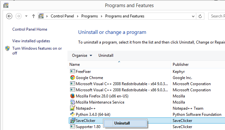
Task: Select Control Panel in breadcrumb
Action: [62, 16]
